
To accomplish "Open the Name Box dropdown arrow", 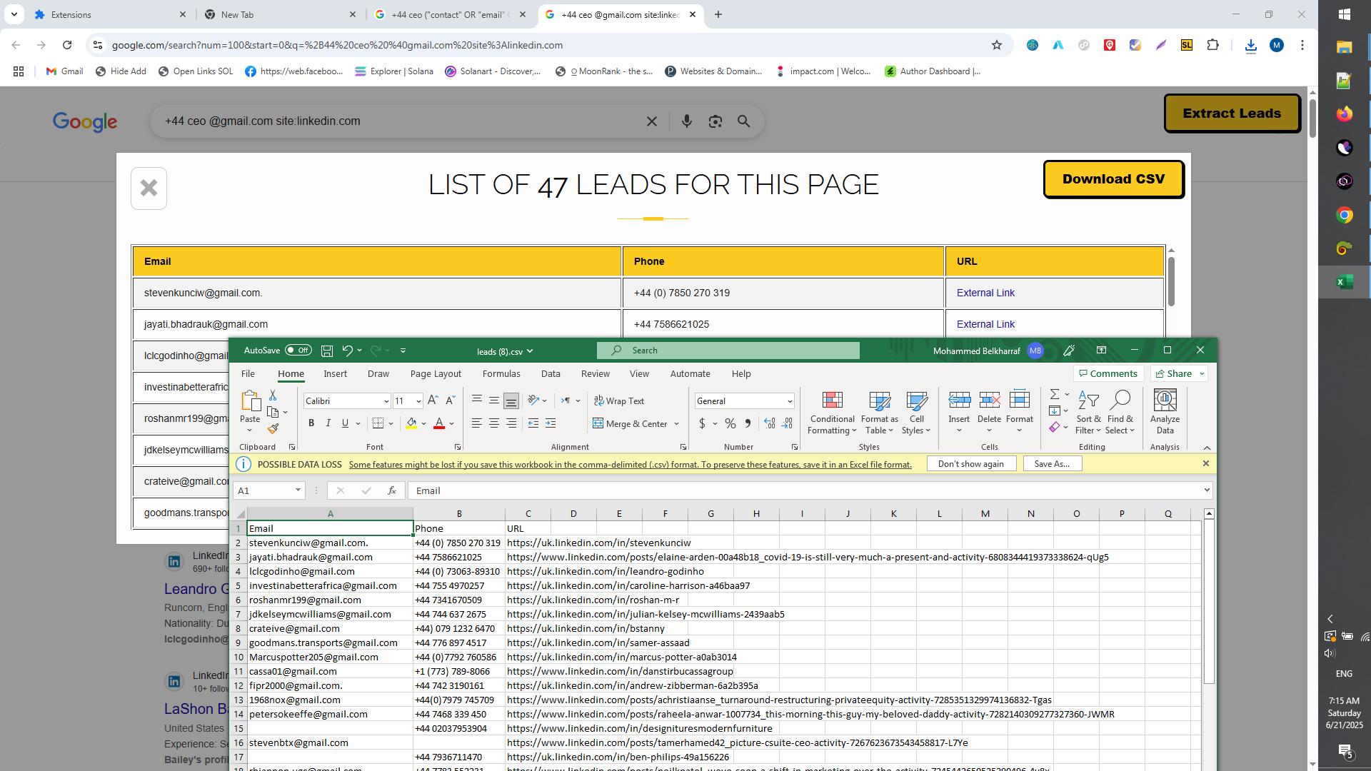I will point(298,490).
